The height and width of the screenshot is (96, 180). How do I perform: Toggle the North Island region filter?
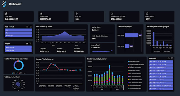(18, 47)
